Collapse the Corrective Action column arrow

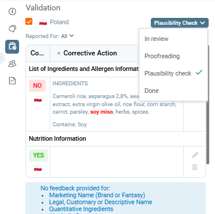pyautogui.click(x=59, y=53)
